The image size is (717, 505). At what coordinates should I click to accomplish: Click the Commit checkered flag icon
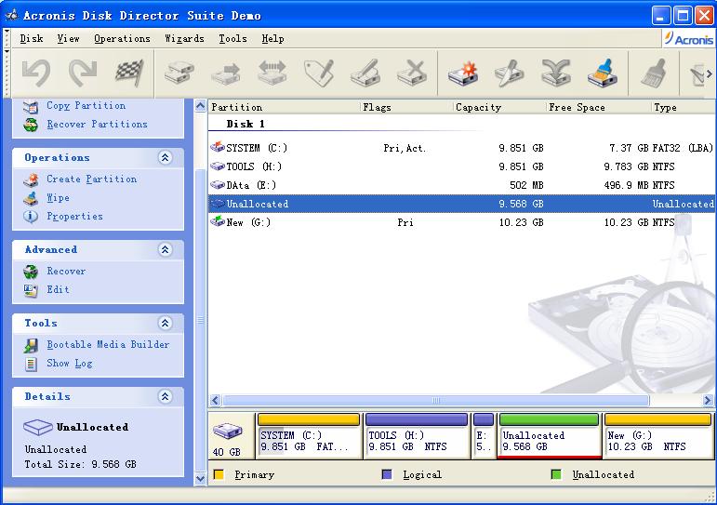[x=130, y=73]
